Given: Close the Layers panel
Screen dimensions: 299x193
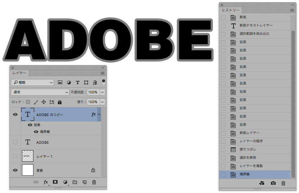Looking at the screenshot, I should 13,68.
